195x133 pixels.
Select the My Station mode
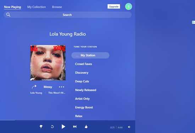point(90,55)
